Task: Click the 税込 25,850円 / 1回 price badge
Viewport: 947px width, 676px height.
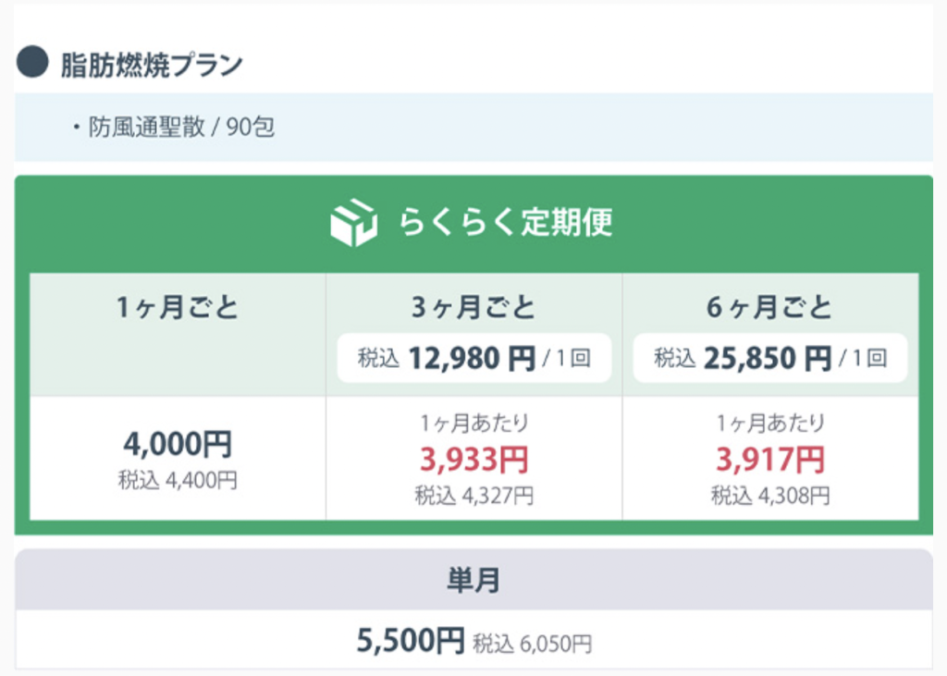Action: (769, 358)
